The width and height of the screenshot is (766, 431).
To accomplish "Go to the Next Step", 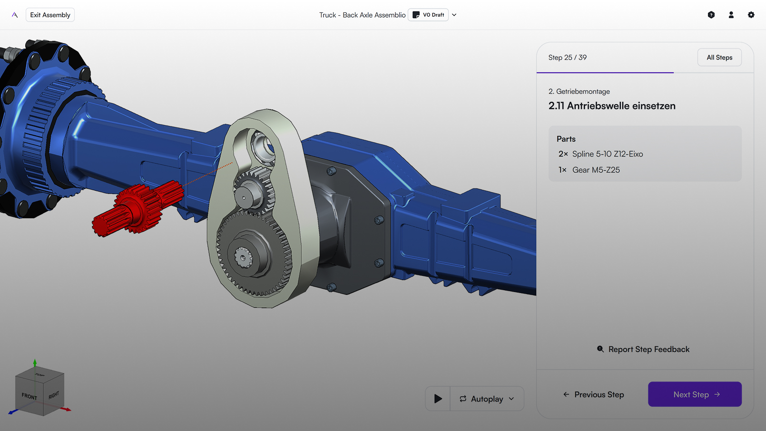I will (x=695, y=394).
